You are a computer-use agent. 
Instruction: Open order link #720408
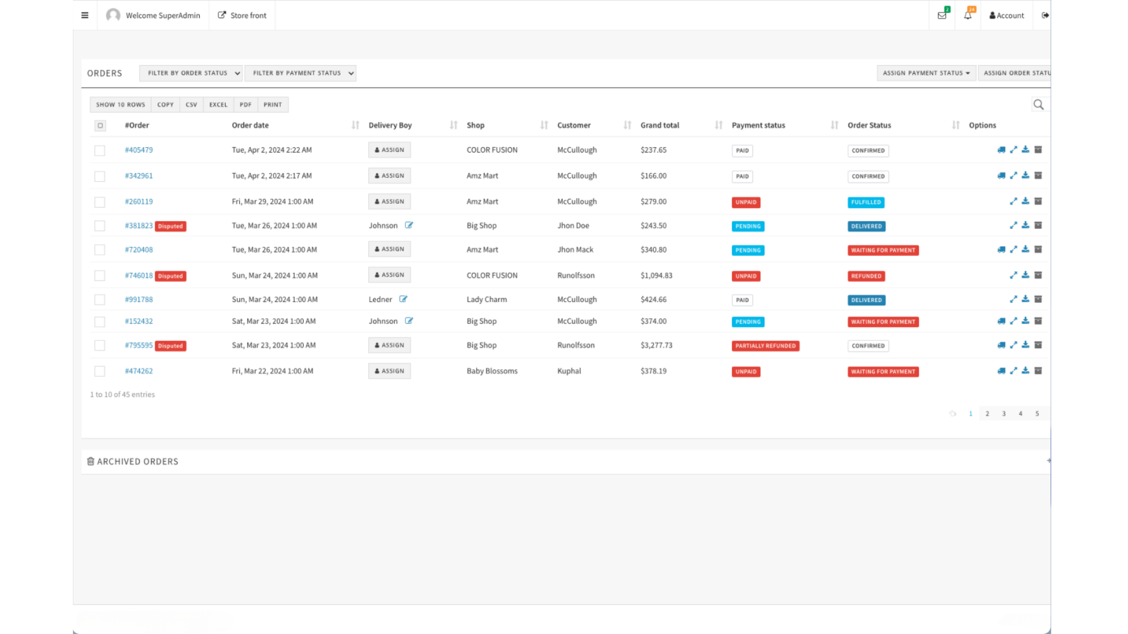[139, 249]
